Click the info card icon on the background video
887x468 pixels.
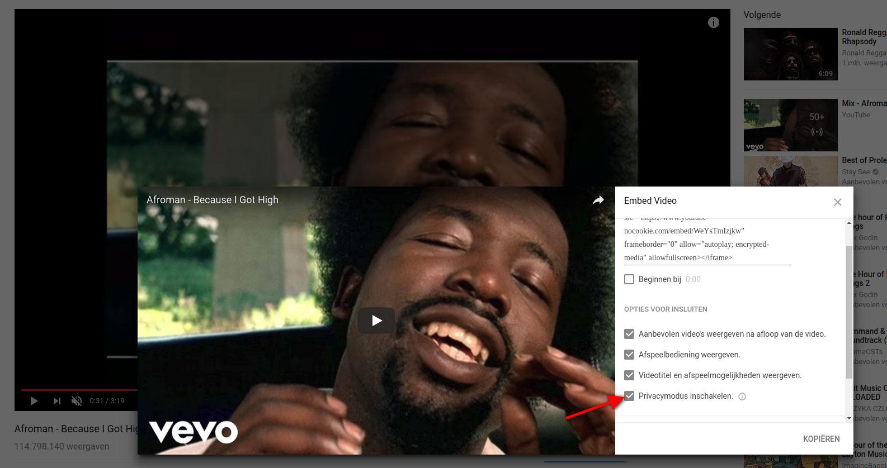(713, 22)
